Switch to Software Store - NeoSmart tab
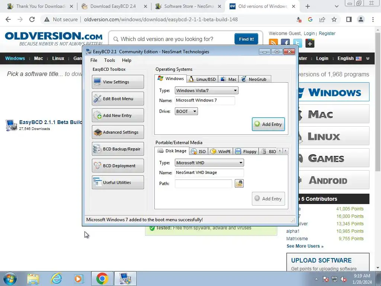The width and height of the screenshot is (381, 286). click(189, 6)
